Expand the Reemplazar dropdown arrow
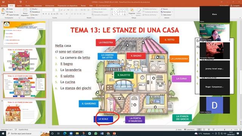Image resolution: width=242 pixels, height=136 pixels. pyautogui.click(x=172, y=12)
